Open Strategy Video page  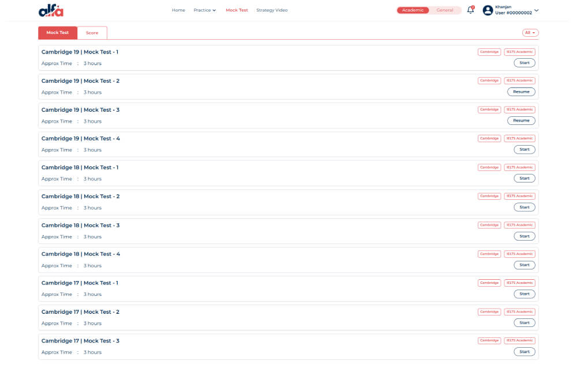tap(271, 10)
